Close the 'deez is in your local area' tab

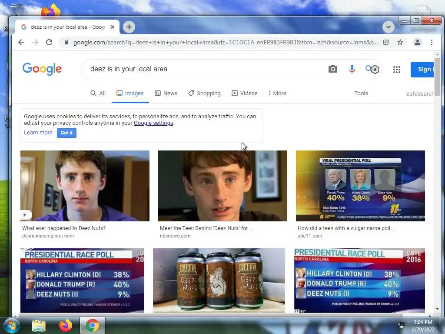113,27
